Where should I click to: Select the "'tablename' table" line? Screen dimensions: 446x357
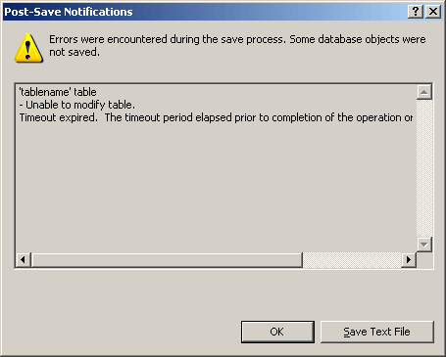[58, 92]
